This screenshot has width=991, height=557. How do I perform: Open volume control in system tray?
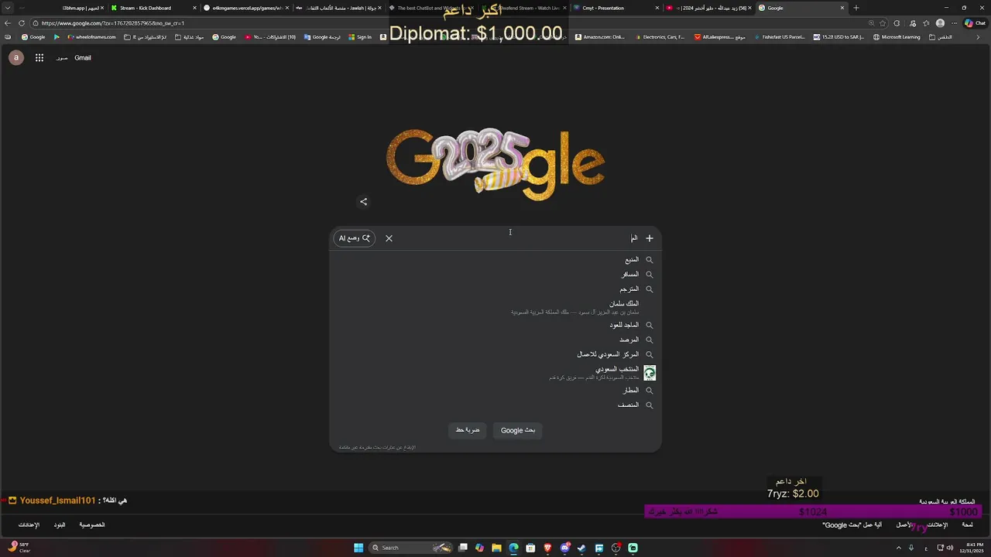pyautogui.click(x=949, y=548)
